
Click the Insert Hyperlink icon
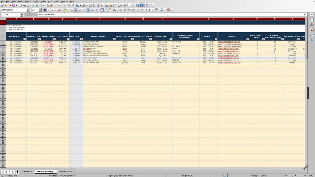click(x=125, y=5)
